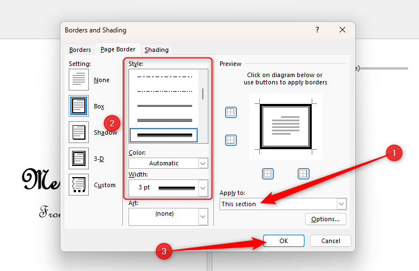419x271 pixels.
Task: Click the None setting label
Action: tap(102, 80)
